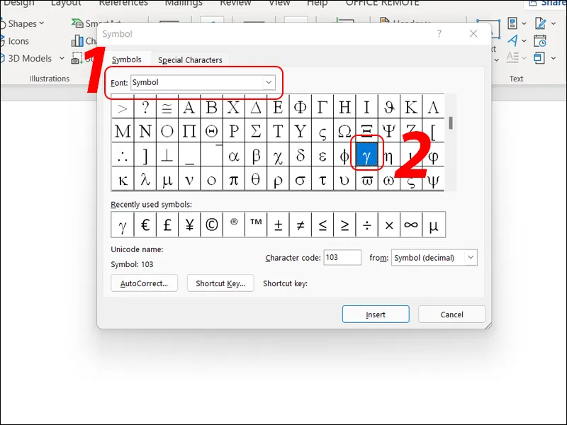This screenshot has height=425, width=567.
Task: Open the 'from' Symbol (decimal) dropdown
Action: 434,258
